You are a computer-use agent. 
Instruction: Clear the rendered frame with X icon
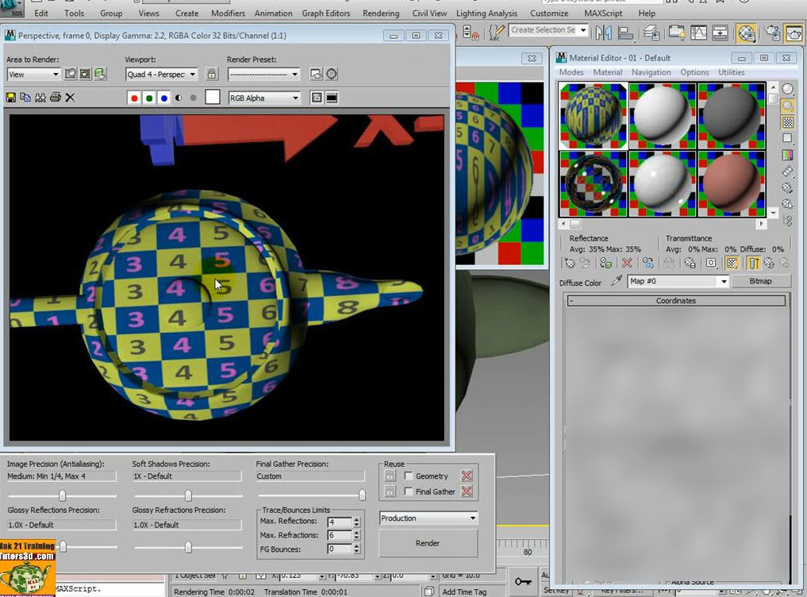(x=70, y=97)
